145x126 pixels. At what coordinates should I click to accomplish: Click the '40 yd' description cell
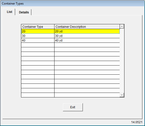click(87, 40)
